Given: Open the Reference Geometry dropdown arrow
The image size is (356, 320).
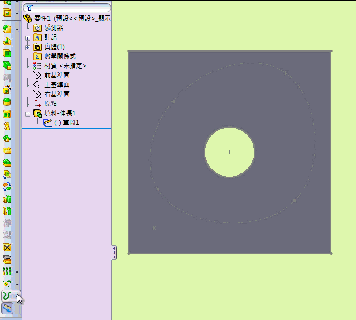Looking at the screenshot, I should coord(17,284).
